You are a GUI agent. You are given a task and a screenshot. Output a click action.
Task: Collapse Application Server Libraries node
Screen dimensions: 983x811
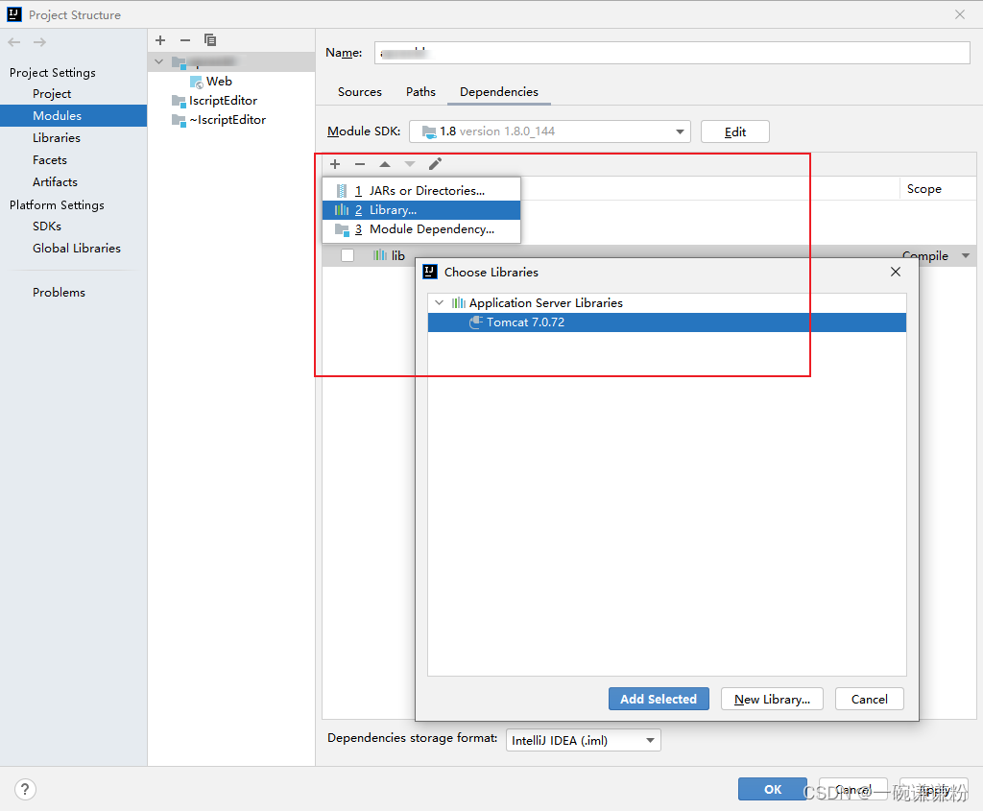click(x=439, y=302)
